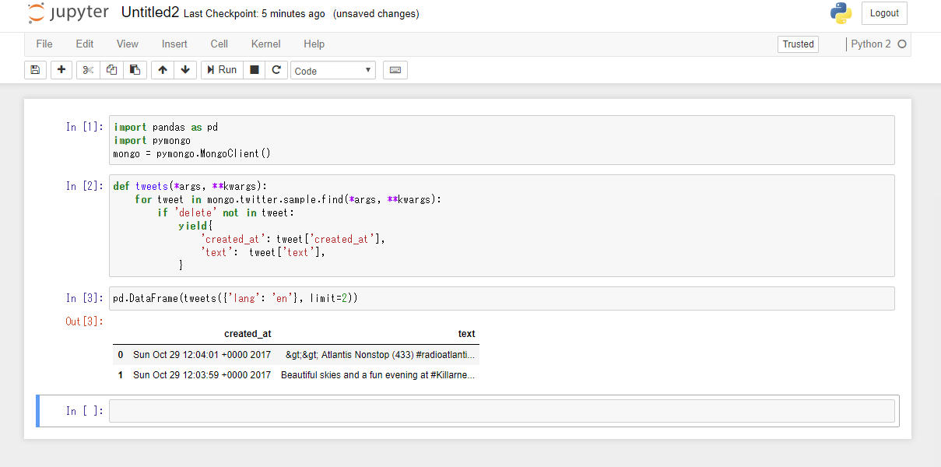This screenshot has width=941, height=467.
Task: Restart the kernel with circular arrow icon
Action: (x=276, y=70)
